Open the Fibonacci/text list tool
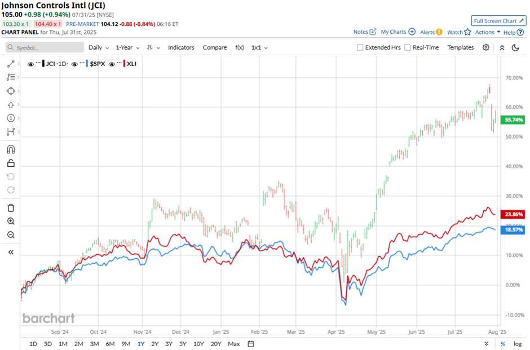This screenshot has width=530, height=350. 11,77
